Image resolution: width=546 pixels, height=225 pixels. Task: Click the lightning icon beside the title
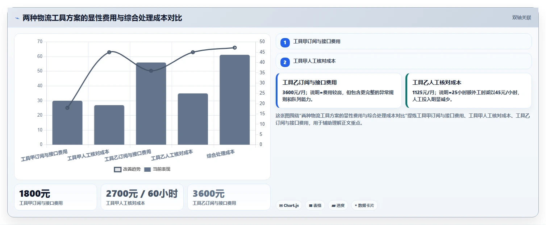pyautogui.click(x=17, y=18)
